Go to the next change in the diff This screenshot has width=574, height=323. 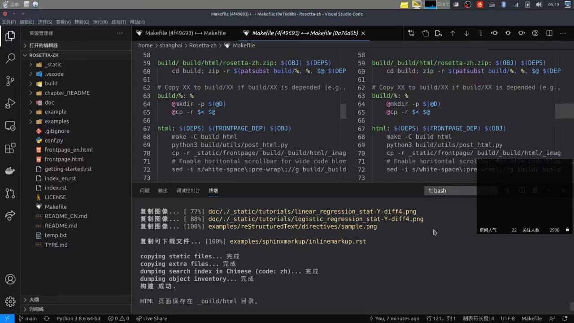(466, 33)
